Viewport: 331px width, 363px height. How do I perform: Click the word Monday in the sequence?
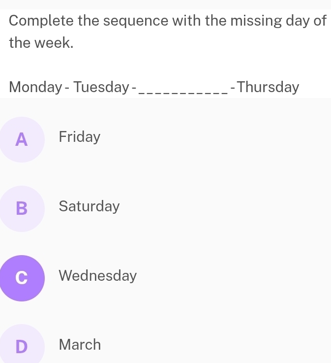(x=36, y=87)
